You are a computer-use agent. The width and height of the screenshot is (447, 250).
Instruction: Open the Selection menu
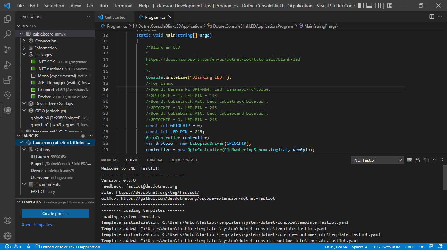tap(54, 6)
